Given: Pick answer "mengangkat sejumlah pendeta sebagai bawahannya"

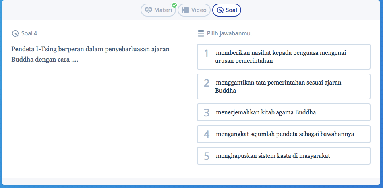Looking at the screenshot, I should (x=284, y=134).
